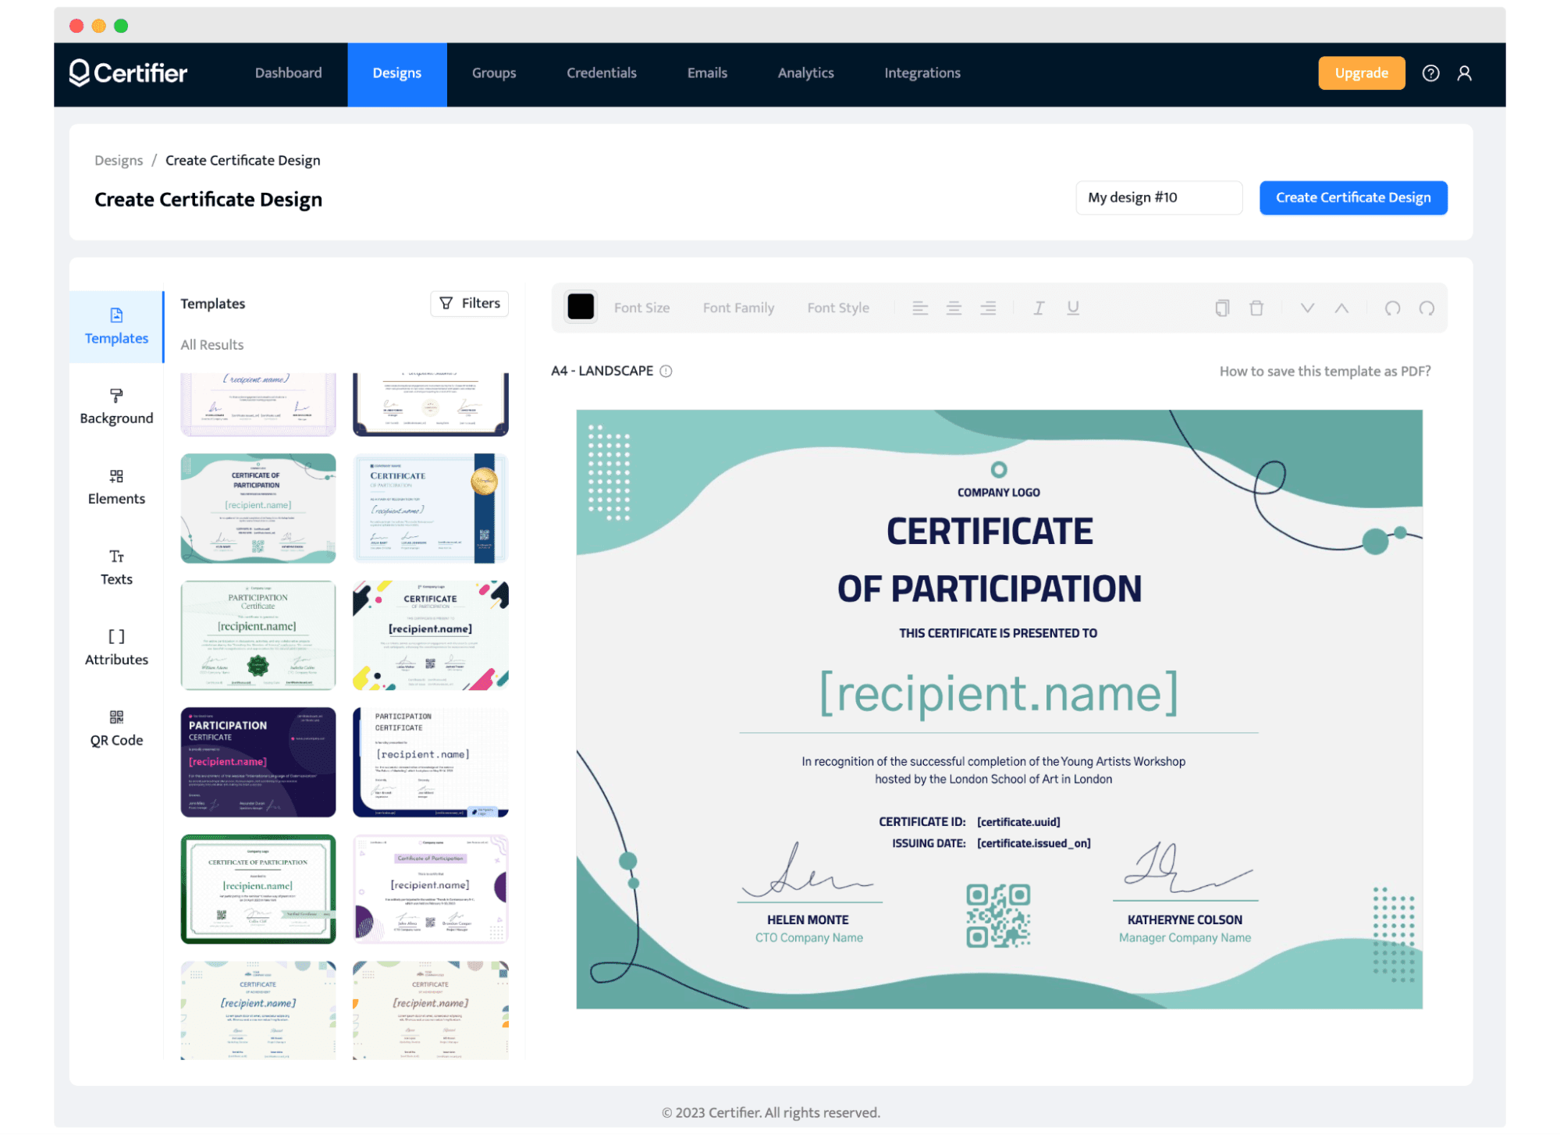Switch to the Texts sidebar panel
1560x1135 pixels.
coord(115,567)
